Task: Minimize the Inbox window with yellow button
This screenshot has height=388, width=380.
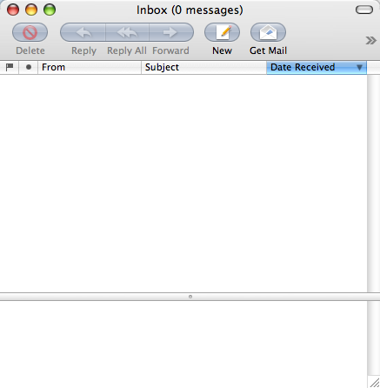Action: coord(31,10)
